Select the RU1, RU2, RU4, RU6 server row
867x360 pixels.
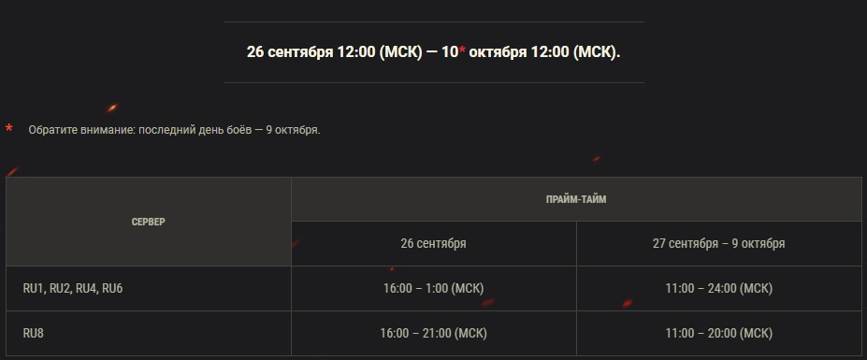tap(434, 289)
